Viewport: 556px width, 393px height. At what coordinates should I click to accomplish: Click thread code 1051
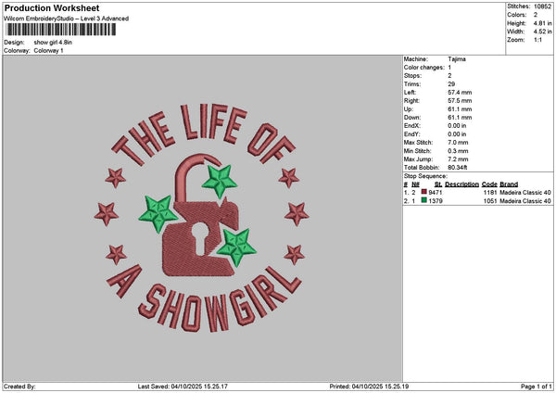(490, 201)
